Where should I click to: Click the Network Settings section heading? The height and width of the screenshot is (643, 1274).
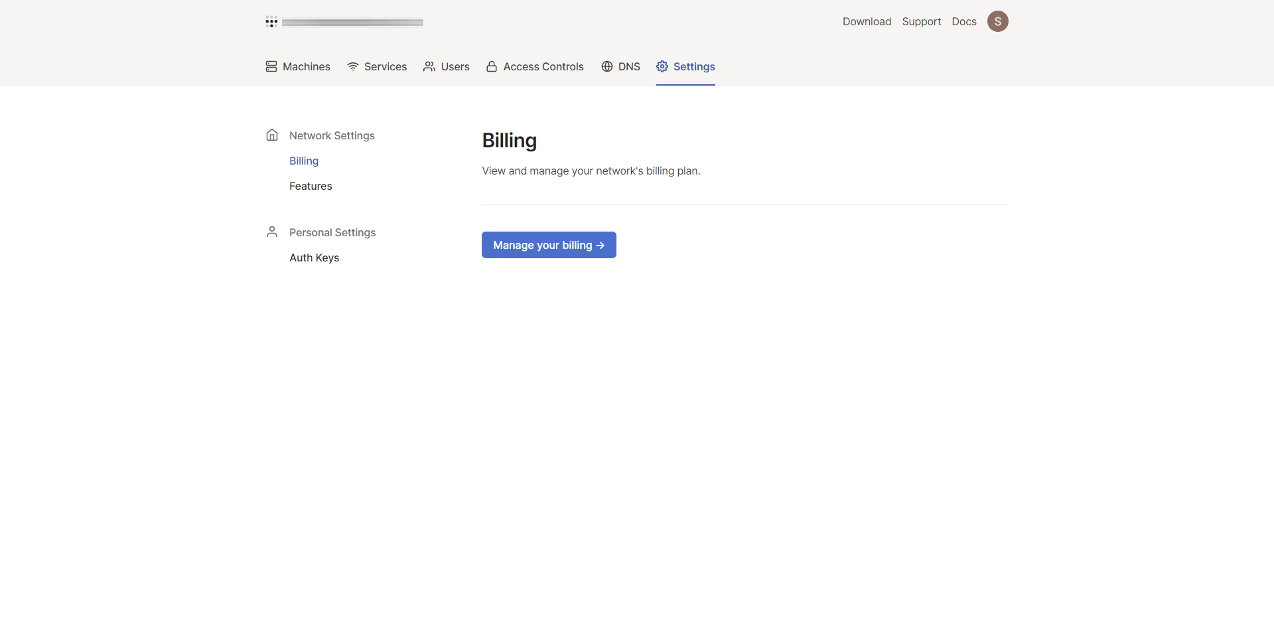332,135
